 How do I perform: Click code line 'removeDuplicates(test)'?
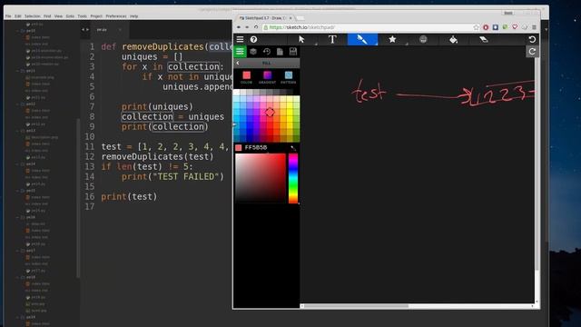click(157, 157)
